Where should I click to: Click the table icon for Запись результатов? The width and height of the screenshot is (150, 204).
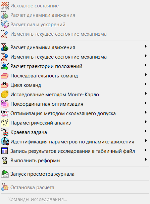(x=5, y=151)
